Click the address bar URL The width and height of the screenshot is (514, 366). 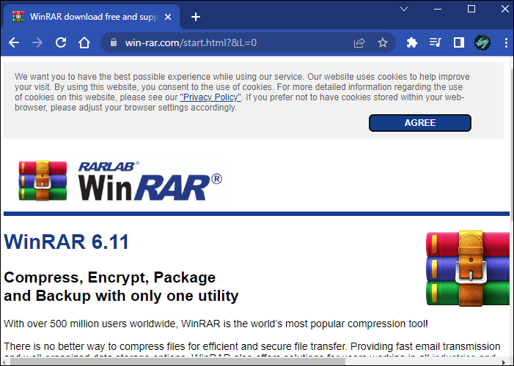pyautogui.click(x=191, y=42)
